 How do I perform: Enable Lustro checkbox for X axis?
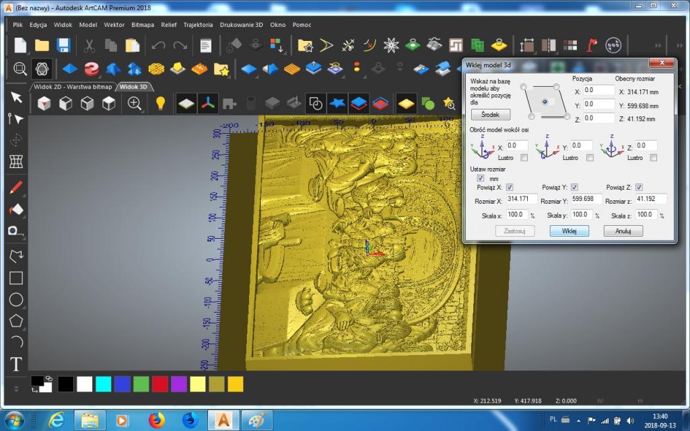point(524,158)
